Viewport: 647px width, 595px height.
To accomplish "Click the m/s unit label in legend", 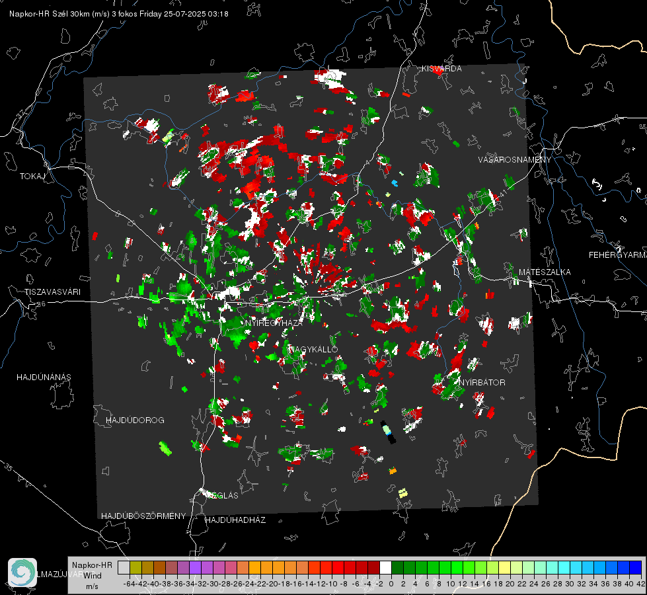I will (92, 586).
